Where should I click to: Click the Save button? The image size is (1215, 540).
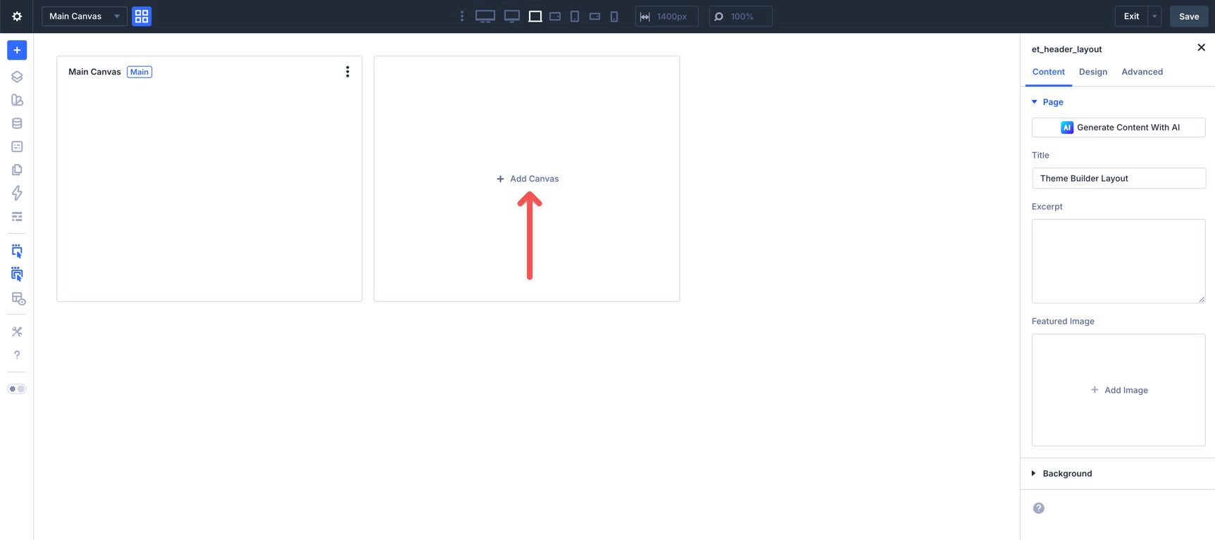1189,16
